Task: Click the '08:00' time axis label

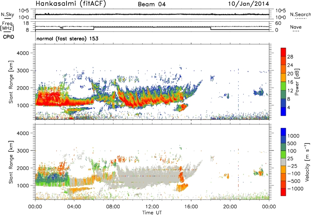Action: pos(113,207)
